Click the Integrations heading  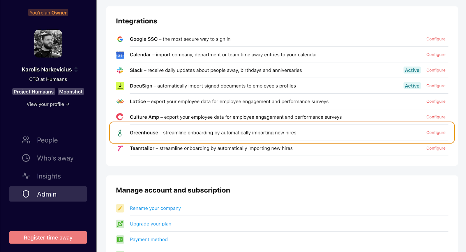(x=136, y=21)
